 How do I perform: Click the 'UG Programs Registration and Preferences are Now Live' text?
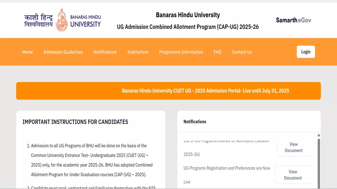(227, 175)
